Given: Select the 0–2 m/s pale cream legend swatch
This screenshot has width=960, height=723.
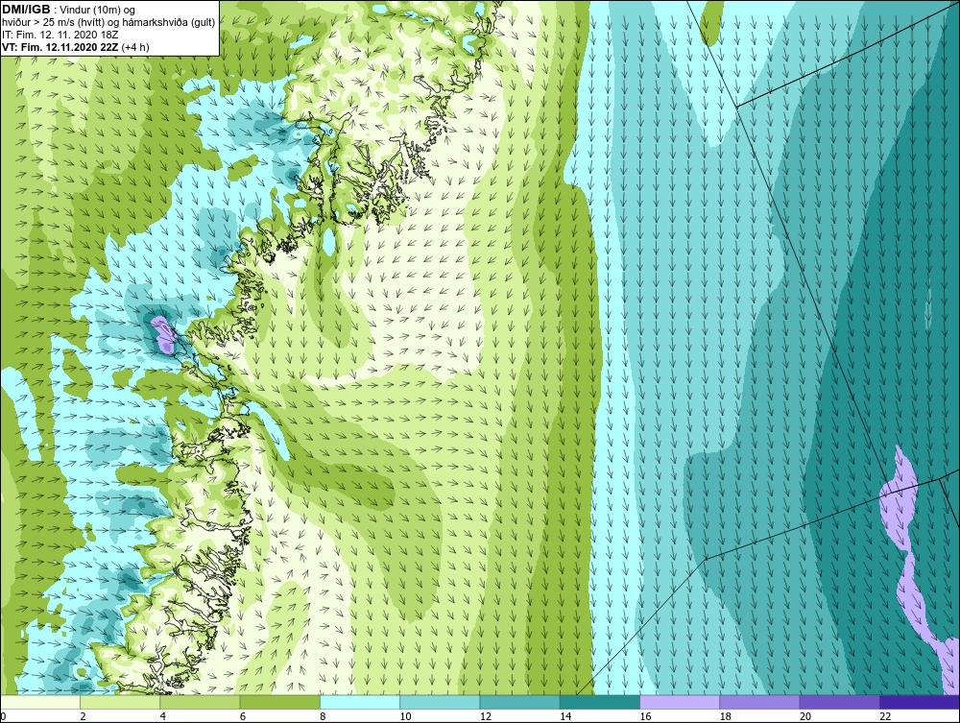Looking at the screenshot, I should [x=40, y=702].
